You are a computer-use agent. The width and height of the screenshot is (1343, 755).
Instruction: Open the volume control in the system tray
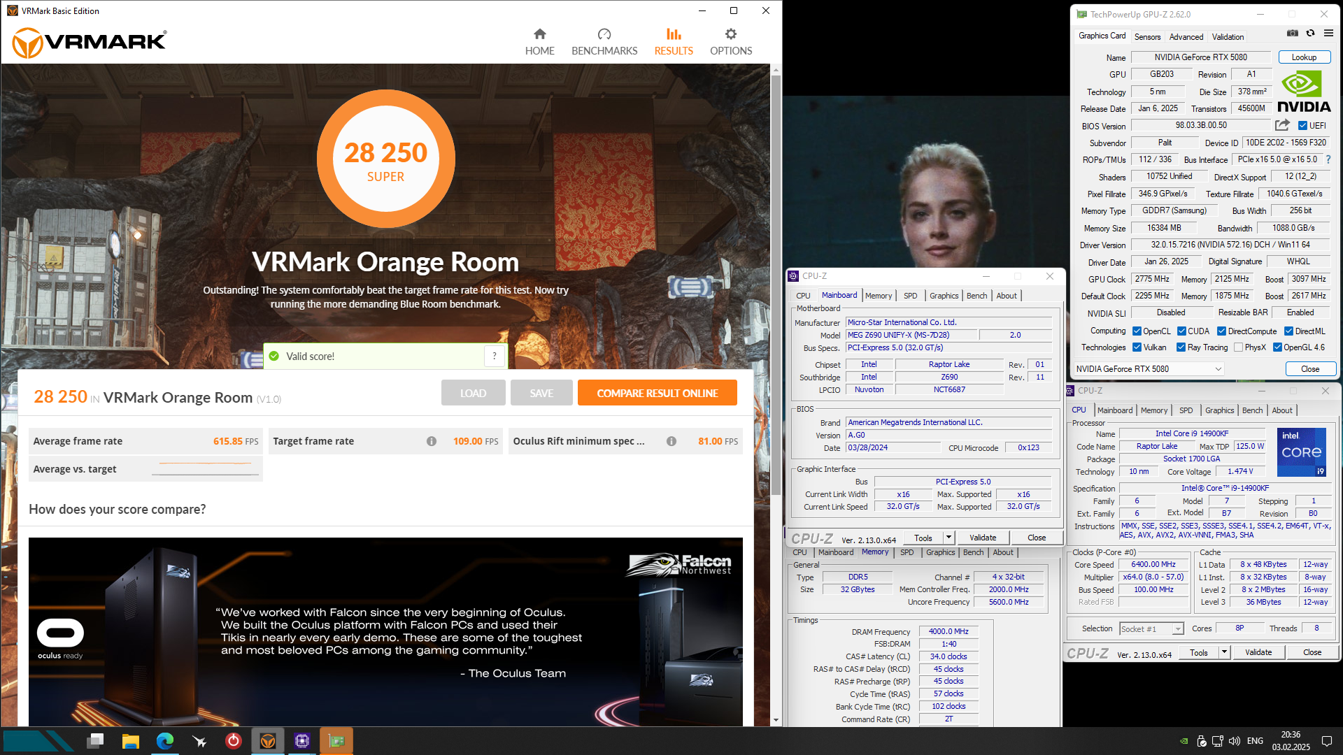coord(1234,741)
